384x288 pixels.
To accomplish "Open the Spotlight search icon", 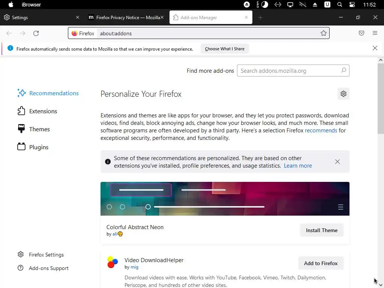I will (339, 4).
